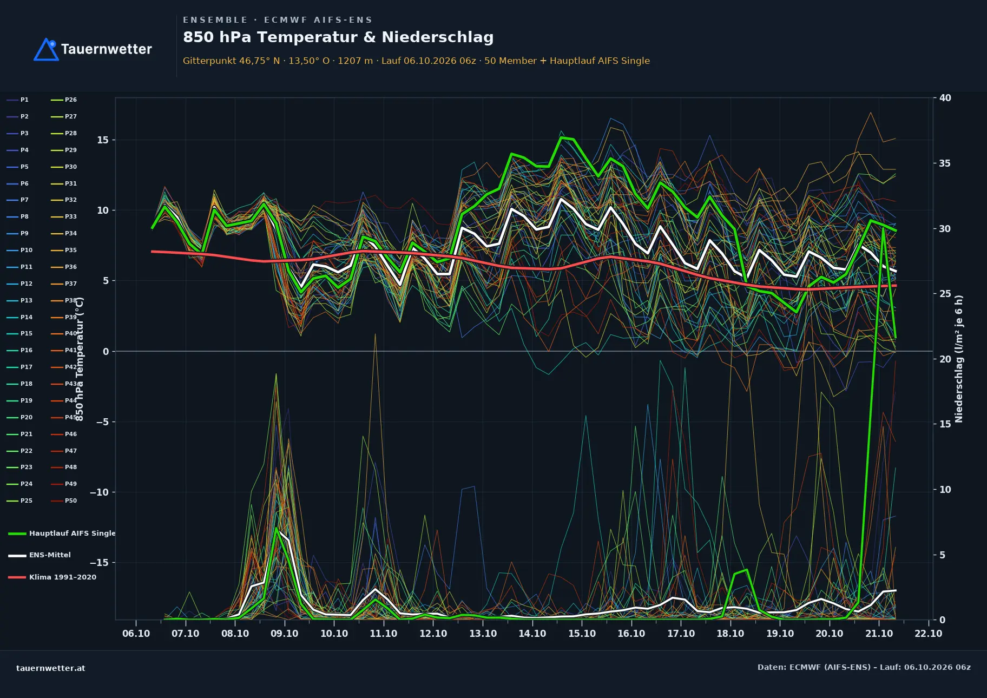Select legend item P10
This screenshot has width=987, height=698.
pyautogui.click(x=19, y=251)
